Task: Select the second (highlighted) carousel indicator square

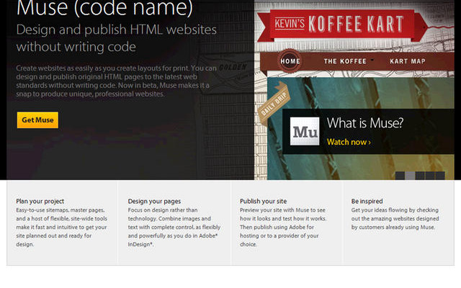Action: tap(410, 176)
